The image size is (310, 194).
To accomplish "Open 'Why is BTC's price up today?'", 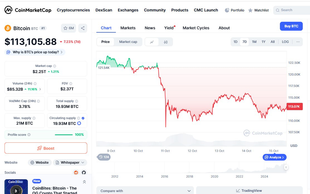I will [x=35, y=52].
